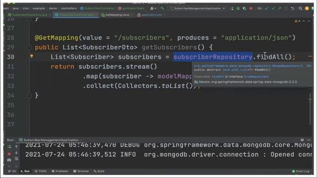The image size is (317, 178).
Task: Click the warnings indicator in editor corner
Action: [297, 21]
